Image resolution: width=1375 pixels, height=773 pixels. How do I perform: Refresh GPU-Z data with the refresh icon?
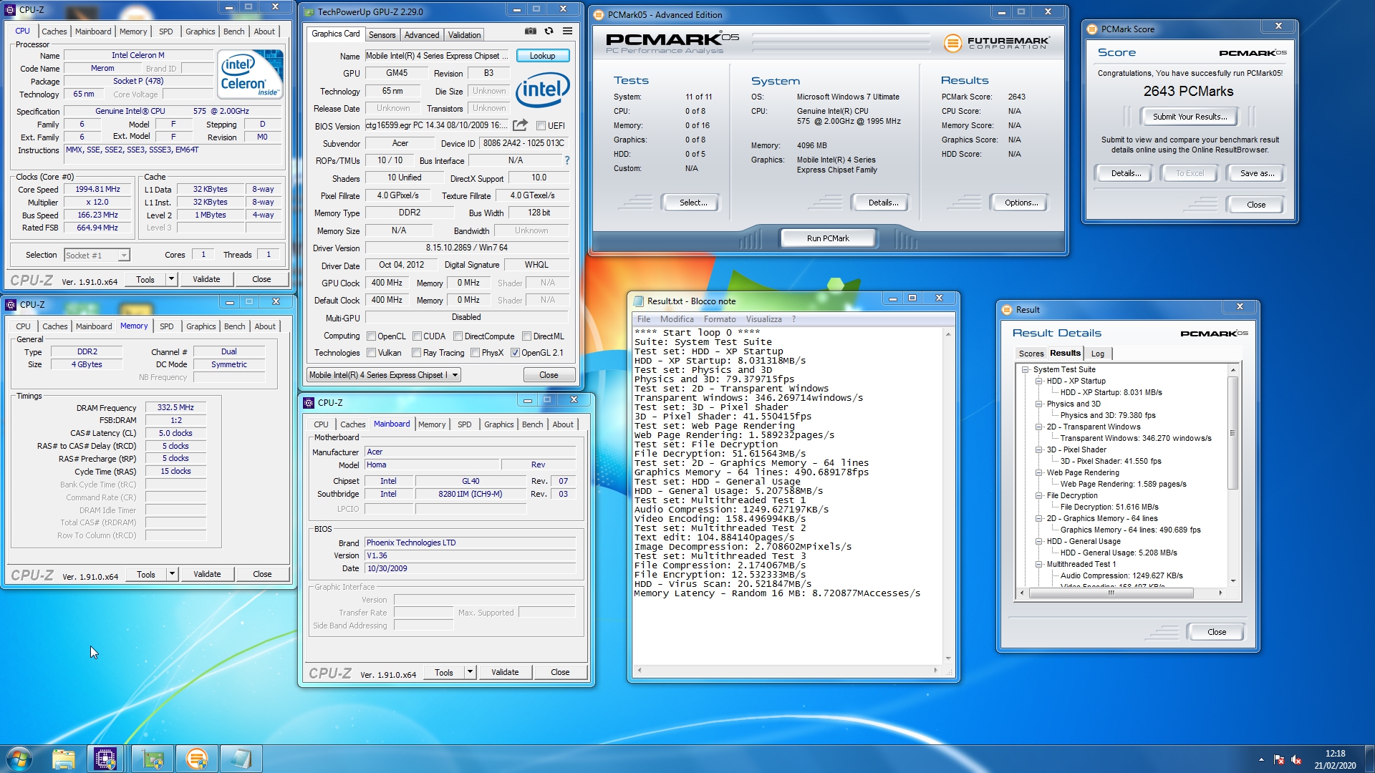click(549, 31)
